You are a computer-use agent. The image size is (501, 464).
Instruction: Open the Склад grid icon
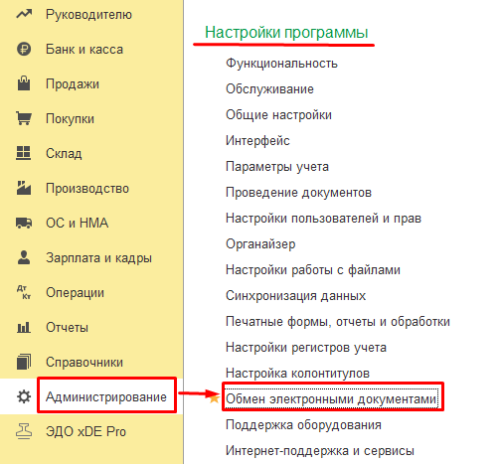(24, 153)
